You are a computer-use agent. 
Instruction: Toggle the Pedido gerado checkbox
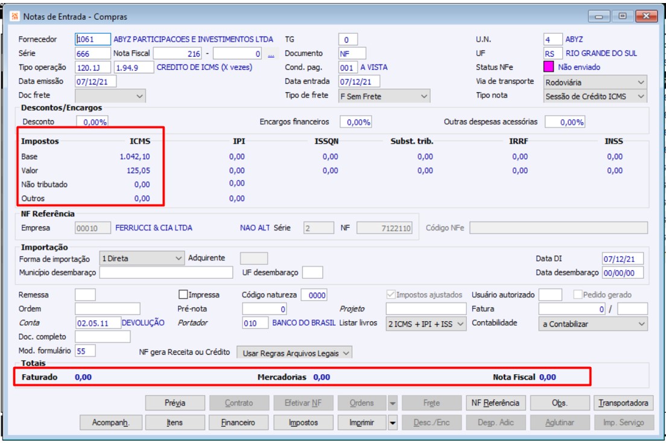[x=578, y=295]
